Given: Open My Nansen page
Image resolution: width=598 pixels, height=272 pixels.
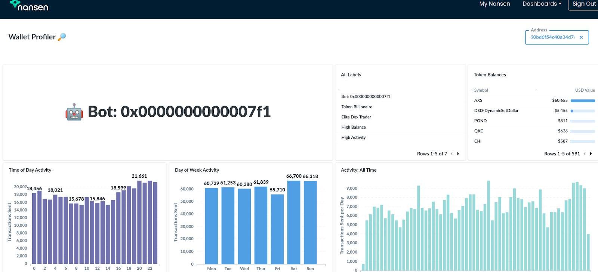Looking at the screenshot, I should click(x=494, y=4).
